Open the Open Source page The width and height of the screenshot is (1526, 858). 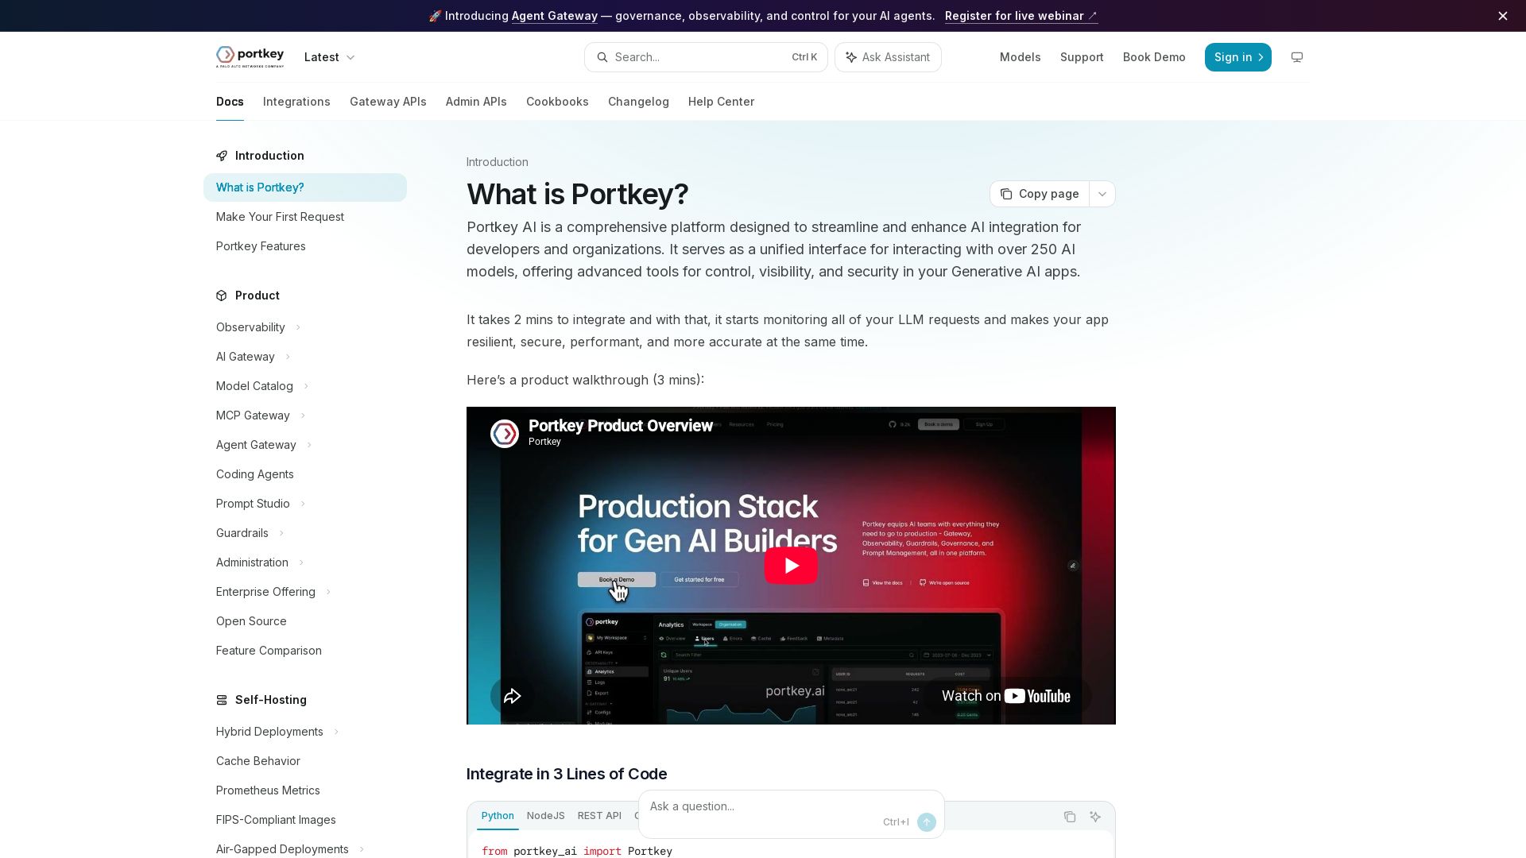(x=304, y=621)
